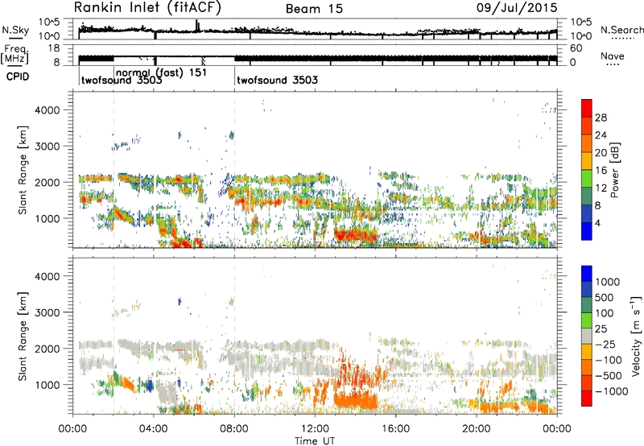
Task: Click the "Freq. [MHz]" axis label
Action: [15, 55]
